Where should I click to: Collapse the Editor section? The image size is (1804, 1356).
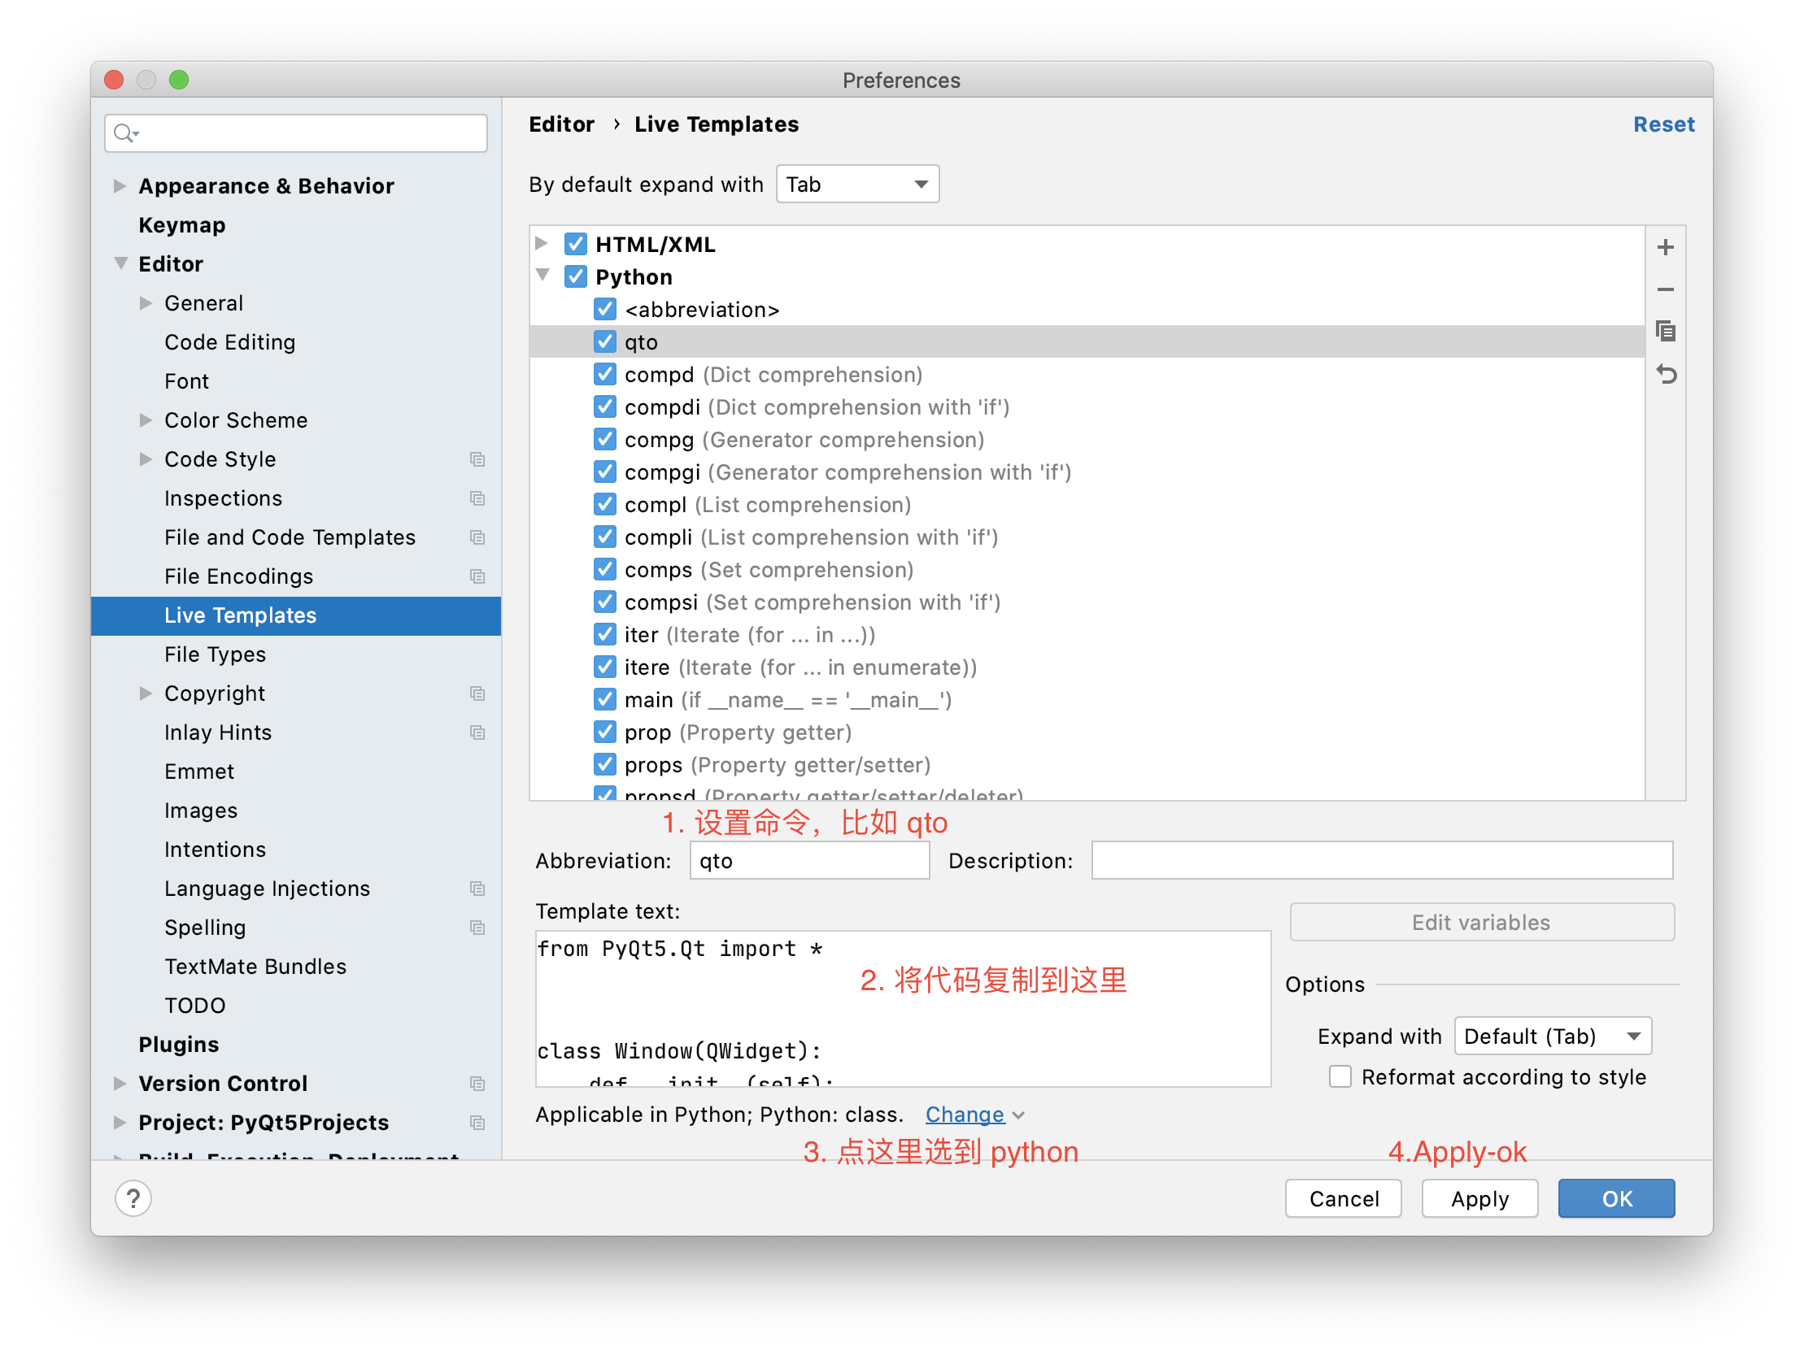click(x=120, y=263)
